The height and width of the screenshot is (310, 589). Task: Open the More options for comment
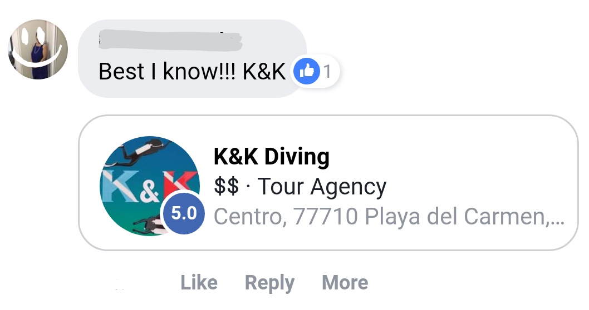pyautogui.click(x=345, y=282)
